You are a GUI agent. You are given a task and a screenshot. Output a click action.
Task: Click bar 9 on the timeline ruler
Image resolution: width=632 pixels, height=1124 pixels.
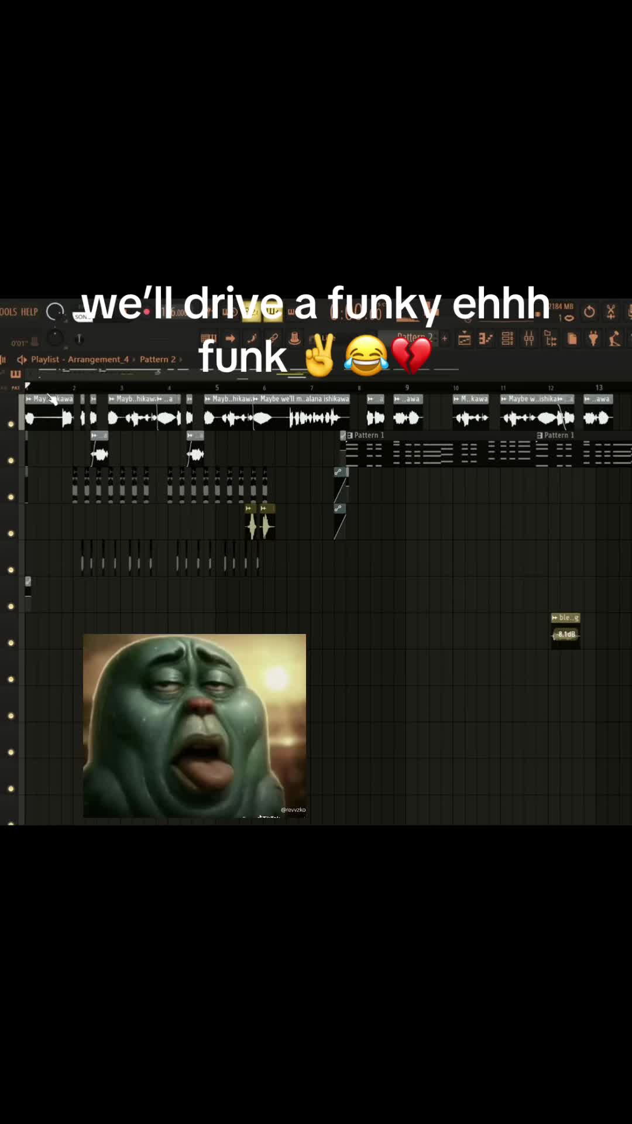(x=407, y=388)
